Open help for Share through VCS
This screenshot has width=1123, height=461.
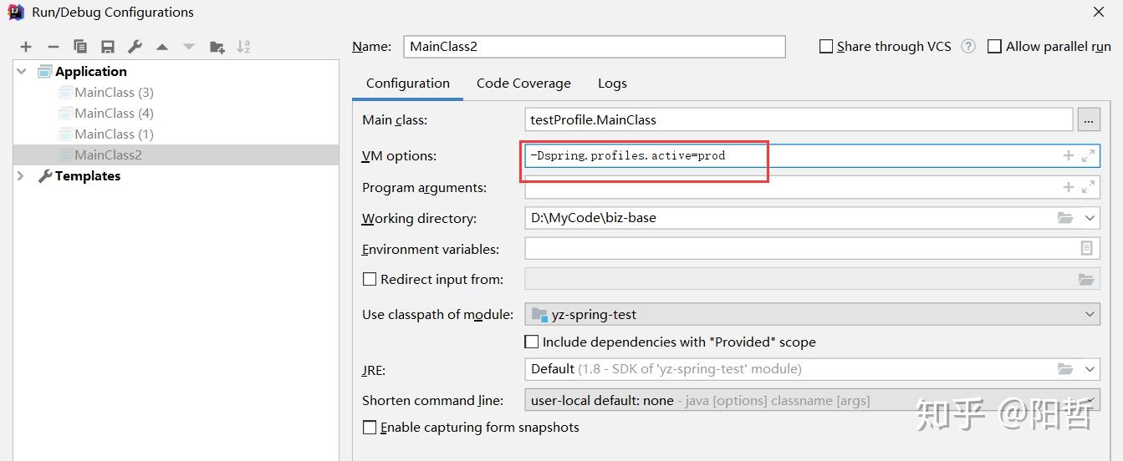point(968,47)
